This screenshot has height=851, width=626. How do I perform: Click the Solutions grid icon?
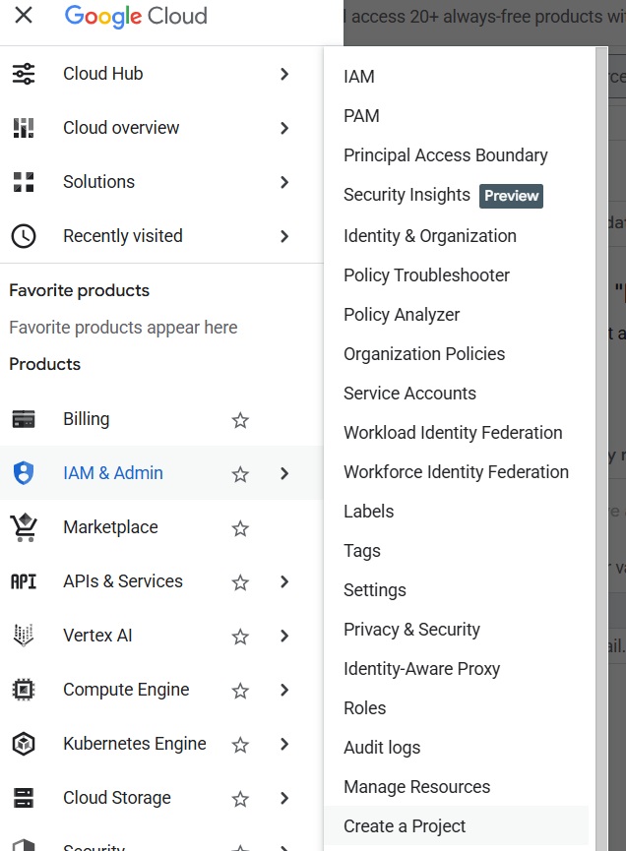pos(24,182)
